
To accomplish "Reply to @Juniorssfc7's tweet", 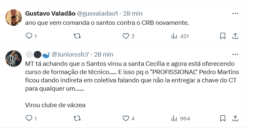I will (31, 118).
